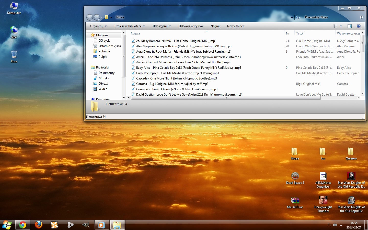This screenshot has height=230, width=368.
Task: Click Noise in address bar path
Action: click(x=120, y=17)
